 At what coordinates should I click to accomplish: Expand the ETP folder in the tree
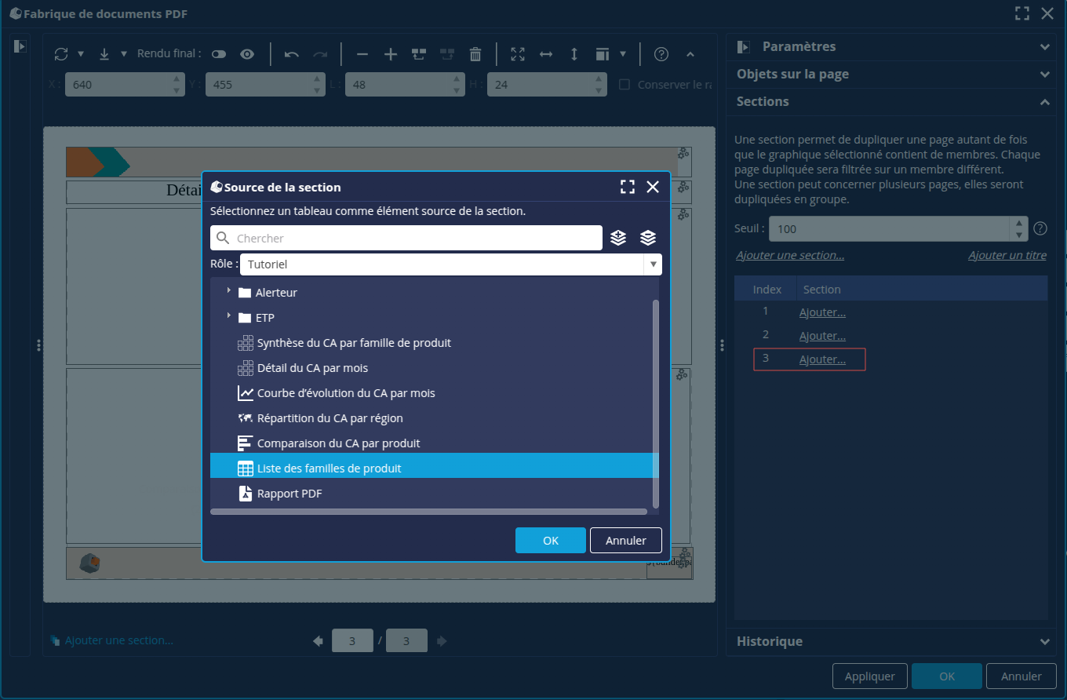click(x=229, y=316)
